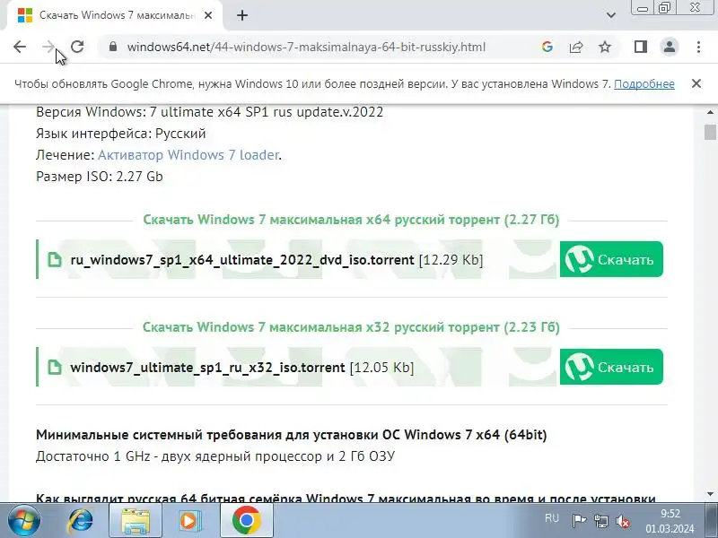Click the scrollbar up arrow
The width and height of the screenshot is (718, 538).
(710, 112)
